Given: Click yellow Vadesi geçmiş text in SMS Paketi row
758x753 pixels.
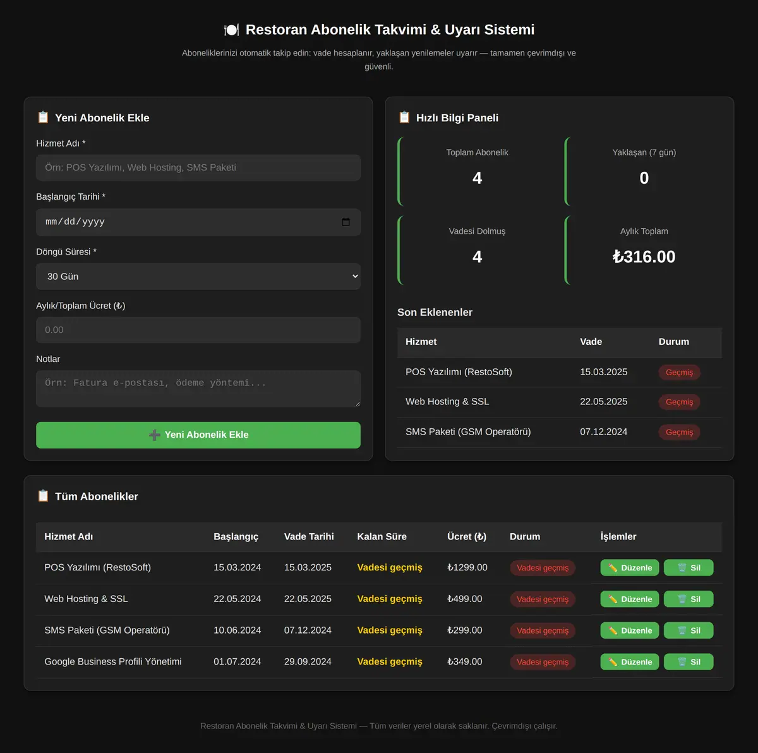Looking at the screenshot, I should (390, 630).
